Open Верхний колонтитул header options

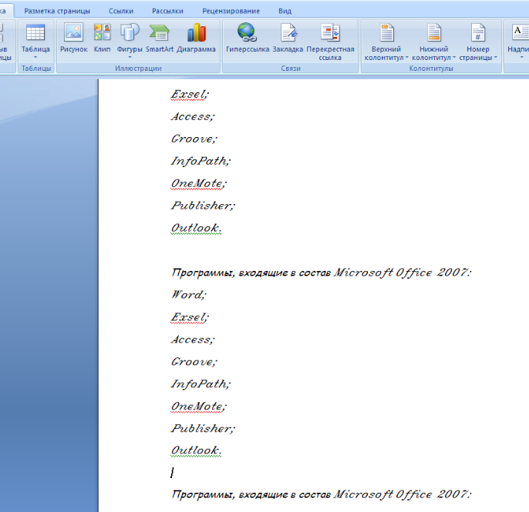pos(386,42)
